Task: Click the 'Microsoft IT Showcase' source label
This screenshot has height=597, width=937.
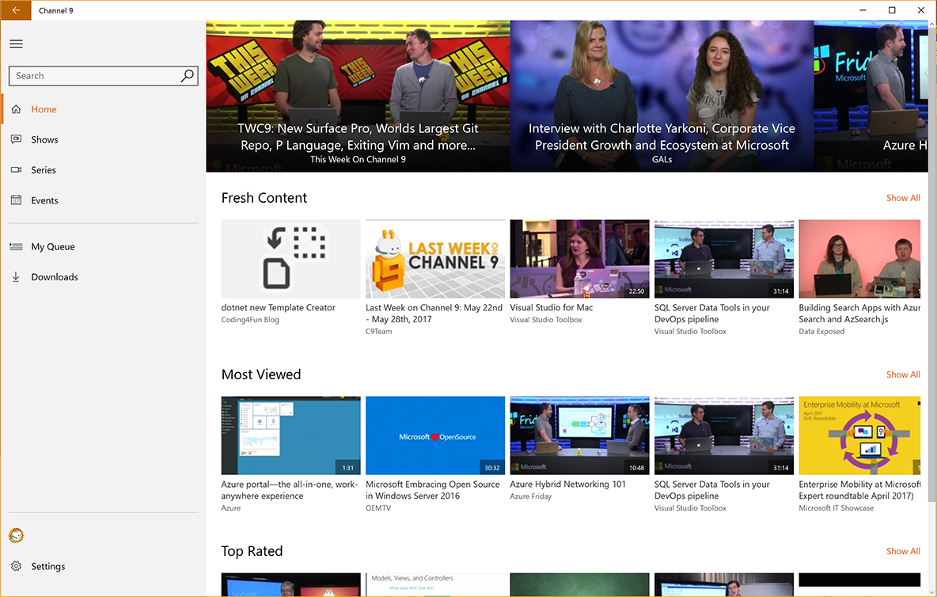Action: [836, 508]
